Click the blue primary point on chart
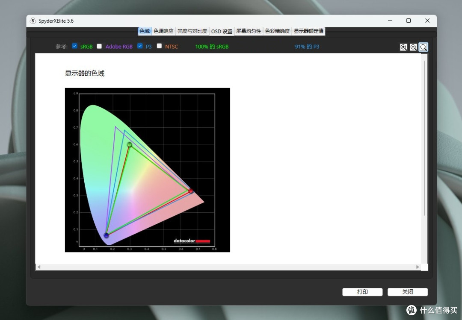This screenshot has width=462, height=320. tap(106, 235)
